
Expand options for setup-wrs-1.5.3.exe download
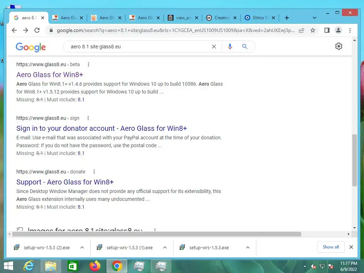coord(248,247)
